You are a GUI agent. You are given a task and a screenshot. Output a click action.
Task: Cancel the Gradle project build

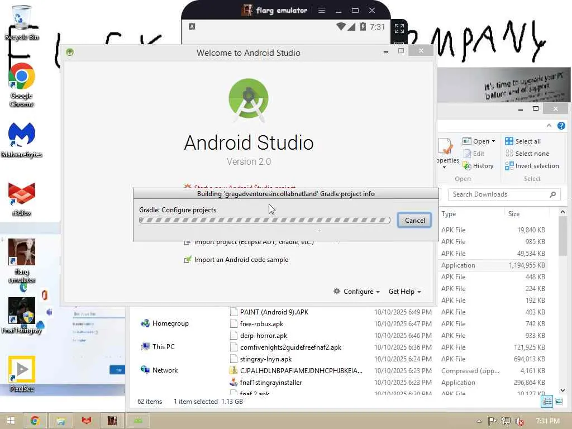[x=414, y=220]
